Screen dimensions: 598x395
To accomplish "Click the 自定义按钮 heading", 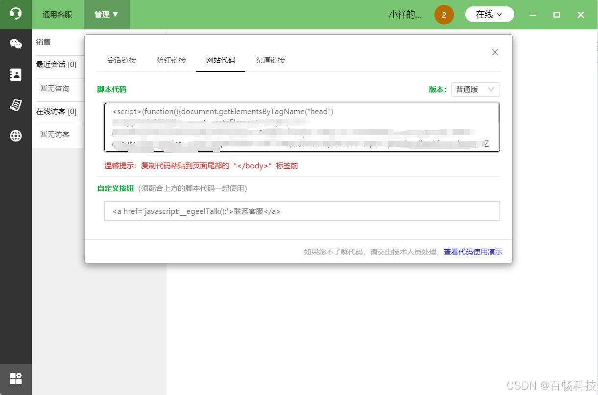I will tap(116, 188).
